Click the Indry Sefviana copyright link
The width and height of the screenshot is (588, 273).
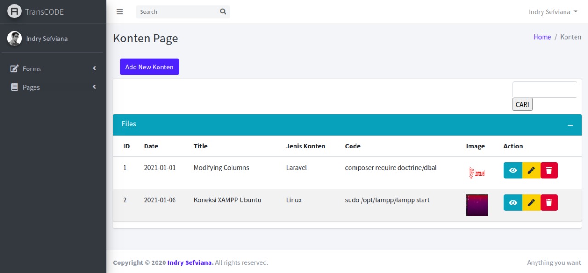click(190, 262)
